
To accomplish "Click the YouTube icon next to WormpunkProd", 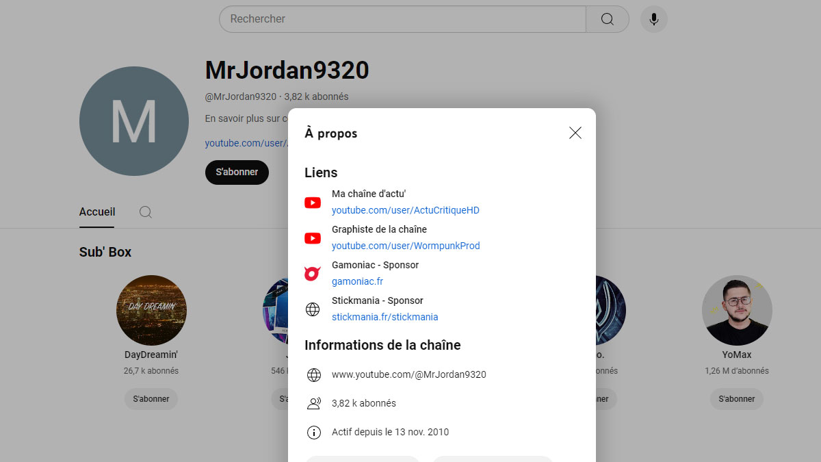I will [313, 238].
